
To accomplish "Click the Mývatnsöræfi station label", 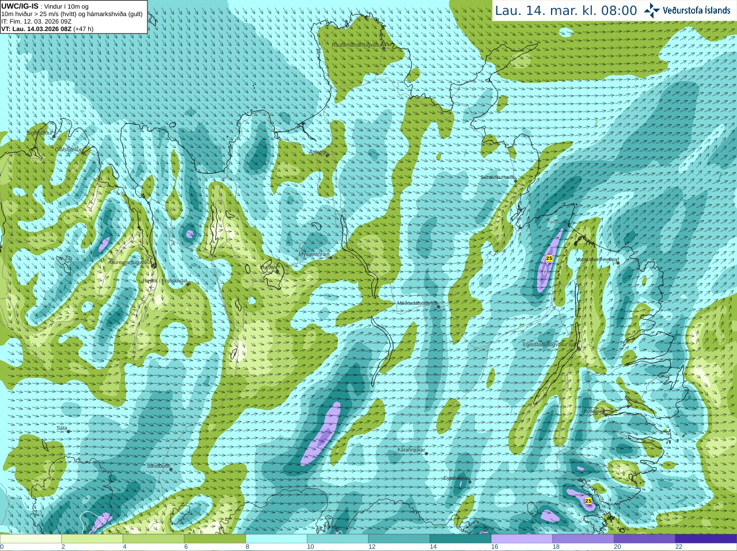I will tap(314, 254).
